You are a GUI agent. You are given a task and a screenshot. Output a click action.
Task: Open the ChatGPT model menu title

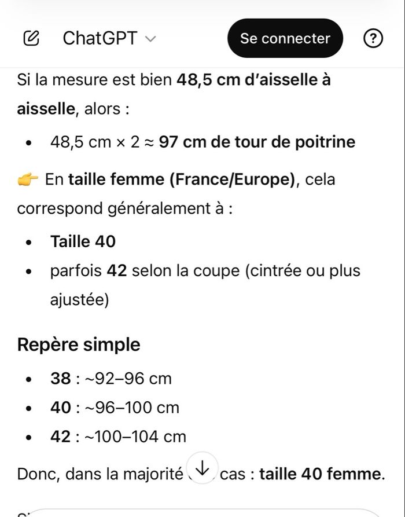[100, 39]
